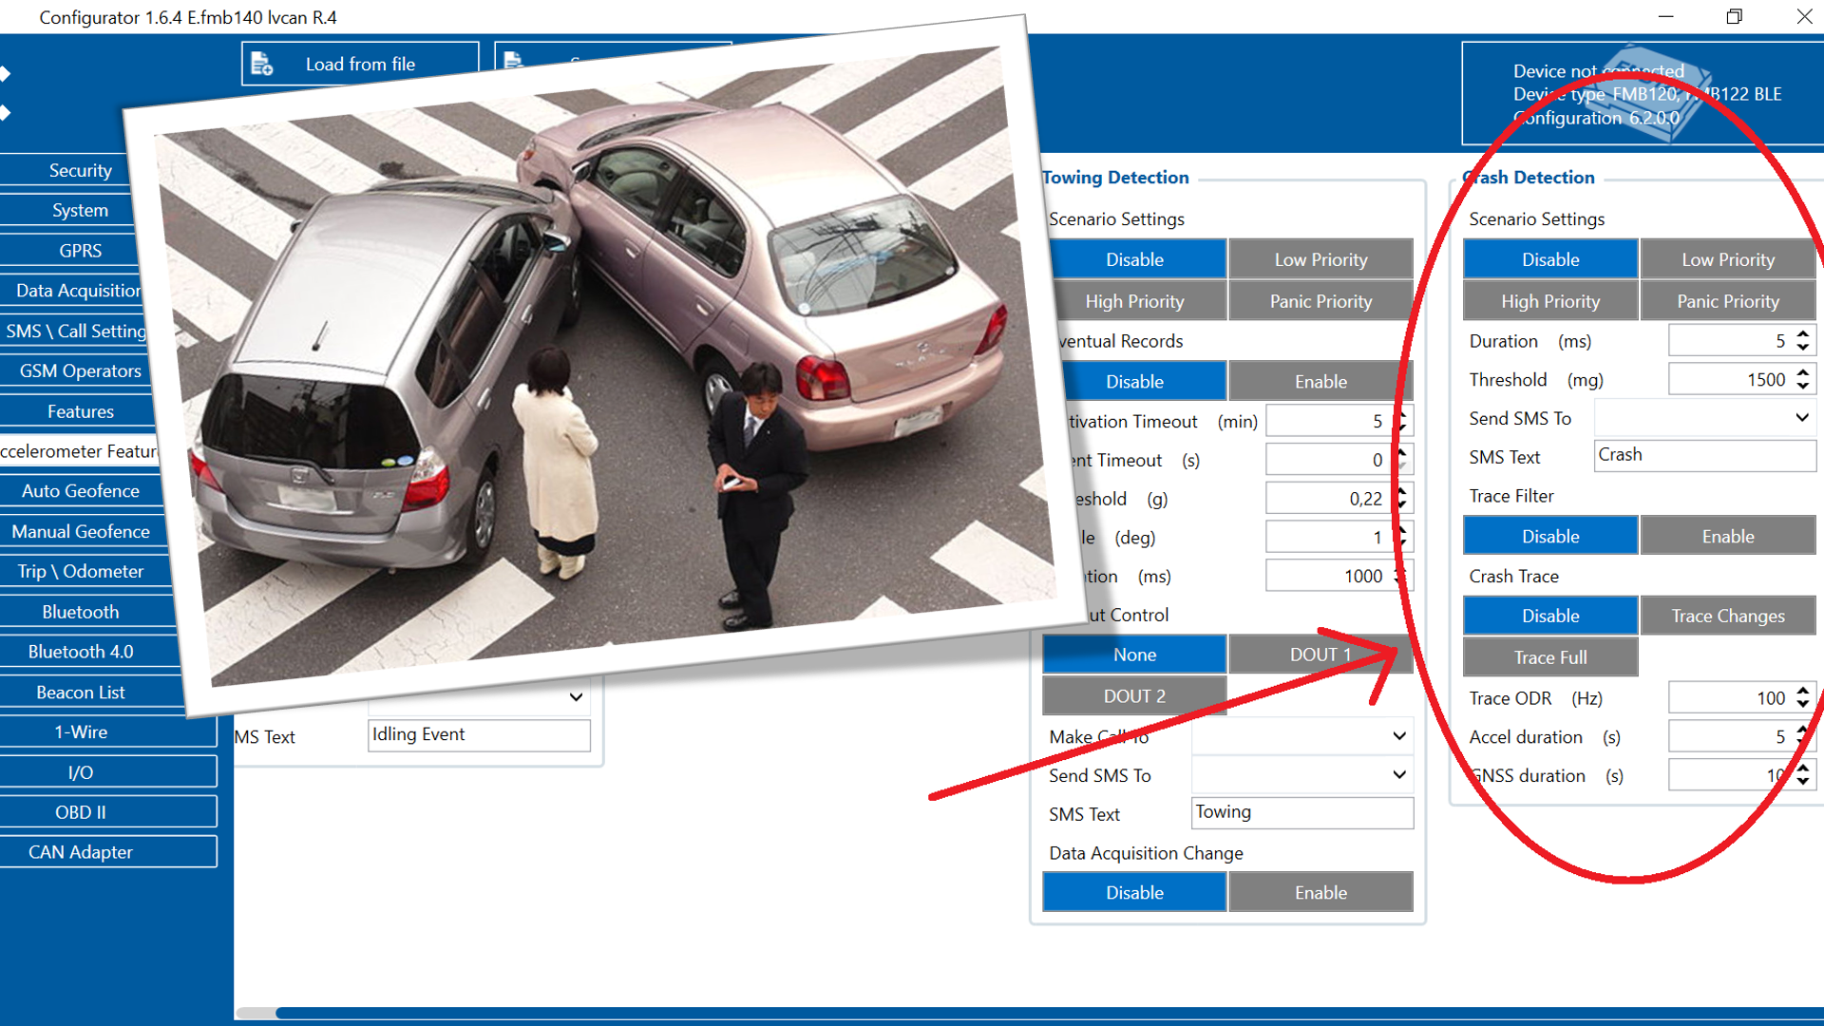
Task: Click the partially hidden save file icon
Action: pyautogui.click(x=513, y=60)
